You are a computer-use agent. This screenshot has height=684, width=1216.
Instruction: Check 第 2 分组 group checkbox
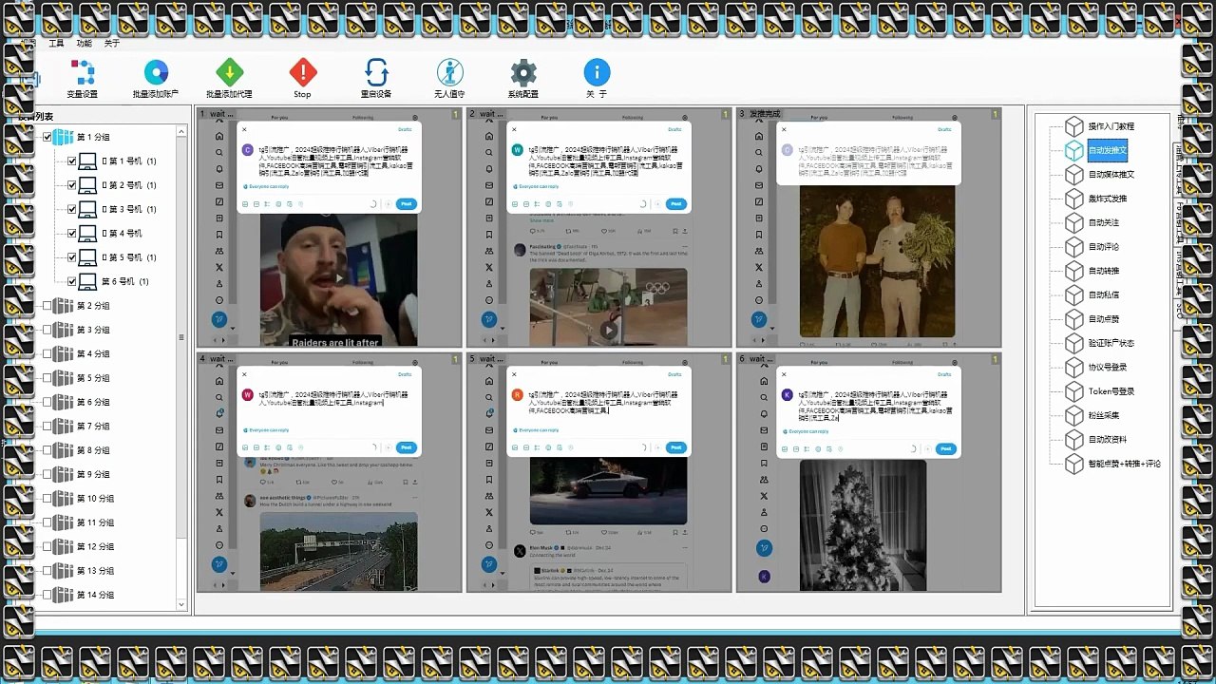(47, 306)
